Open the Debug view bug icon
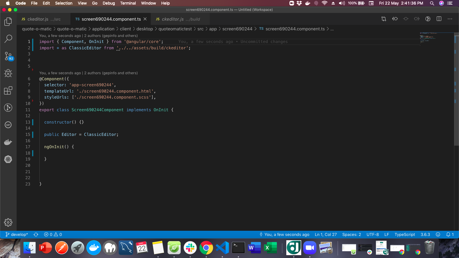The width and height of the screenshot is (459, 258). 8,73
